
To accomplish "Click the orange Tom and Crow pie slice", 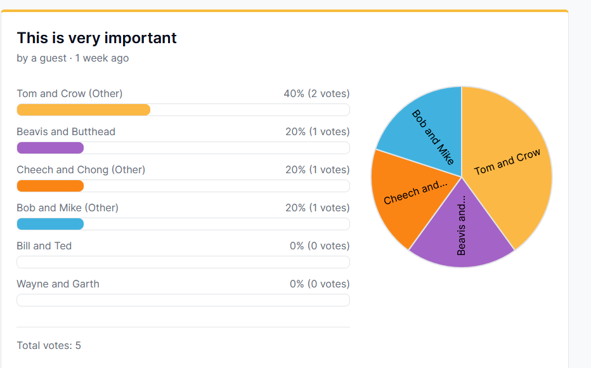I will (x=507, y=165).
